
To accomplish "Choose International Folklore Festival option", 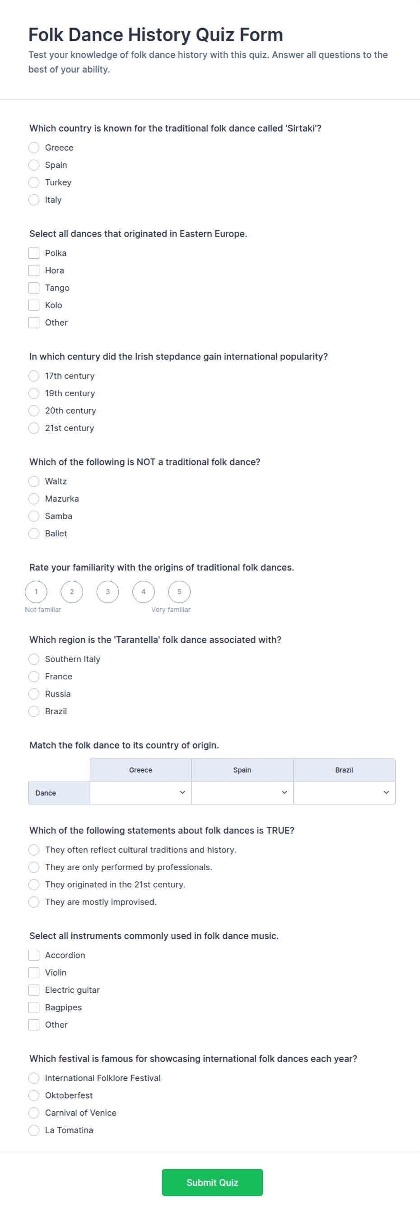I will 34,1078.
